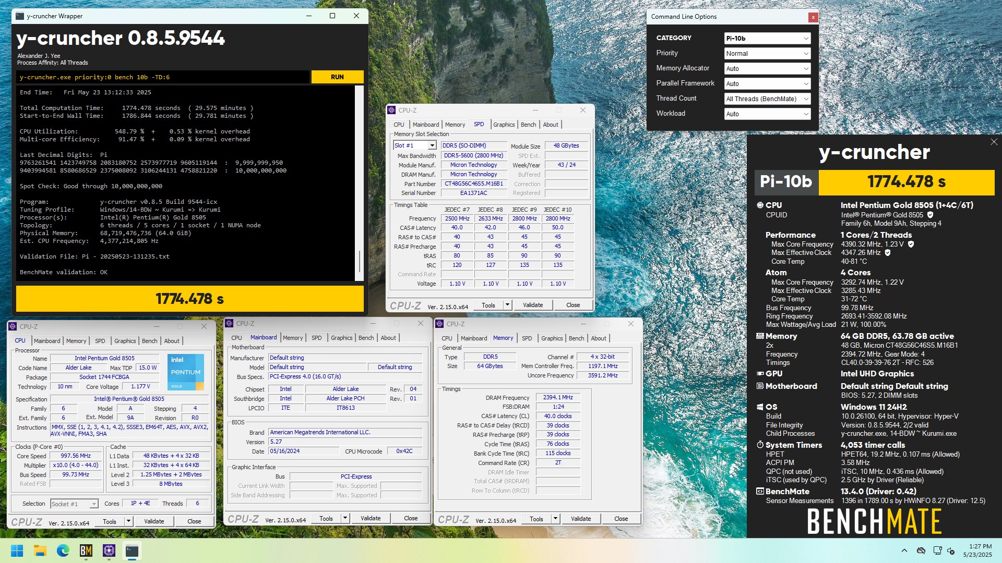Open the Priority dropdown set to Normal
Image resolution: width=1002 pixels, height=563 pixels.
[x=767, y=53]
